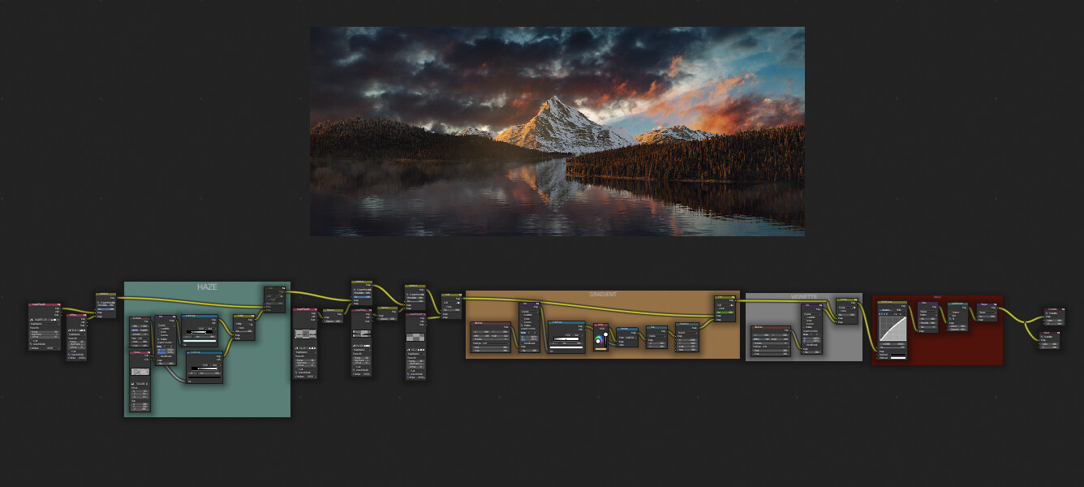
Task: Click the checker mask preview in the Ellipse Mask node
Action: 139,370
